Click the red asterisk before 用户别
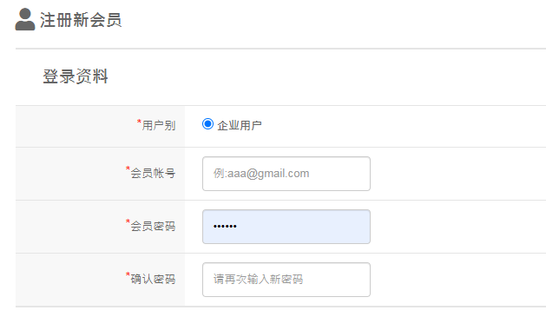Screen dimensions: 546x317 139,122
